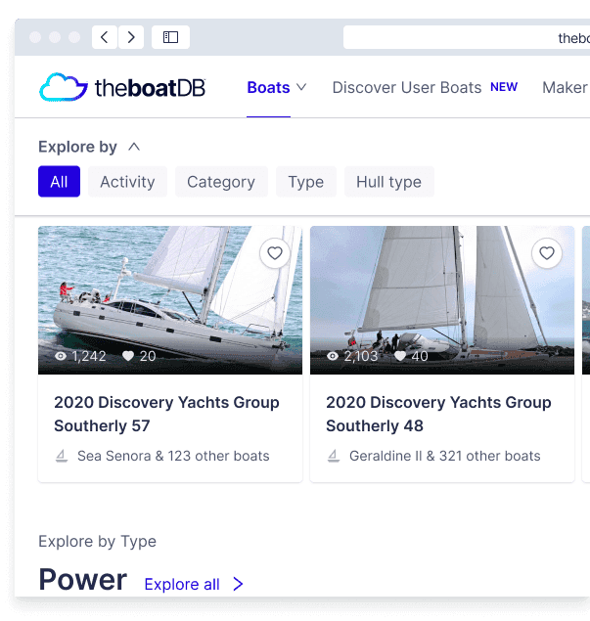Screen dimensions: 590x621
Task: Open the Makers nav item
Action: (x=566, y=87)
